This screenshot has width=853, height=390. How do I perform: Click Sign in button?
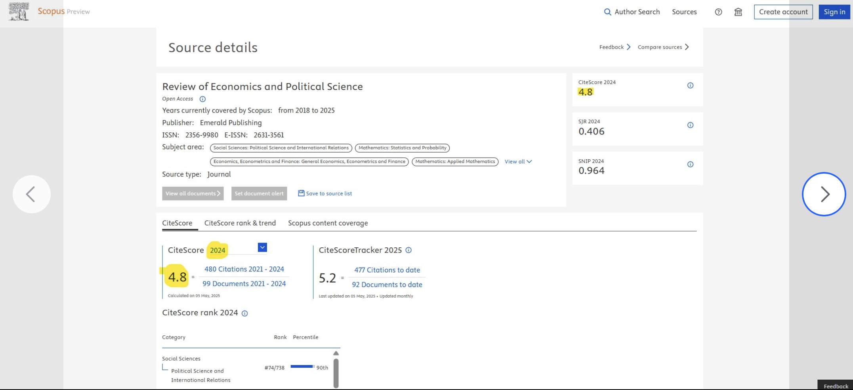tap(834, 12)
